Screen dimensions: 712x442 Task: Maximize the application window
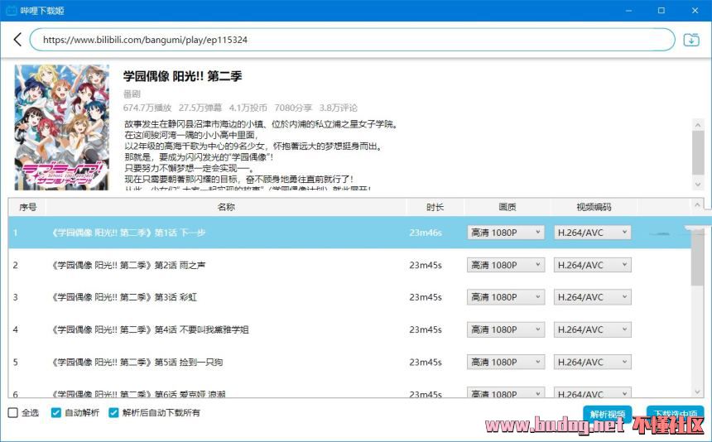661,10
